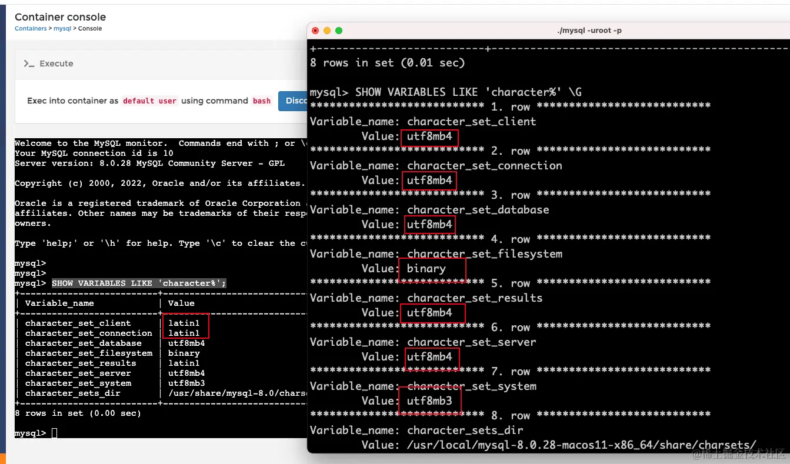Viewport: 790px width, 464px height.
Task: Open the Containers breadcrumb link
Action: point(31,28)
